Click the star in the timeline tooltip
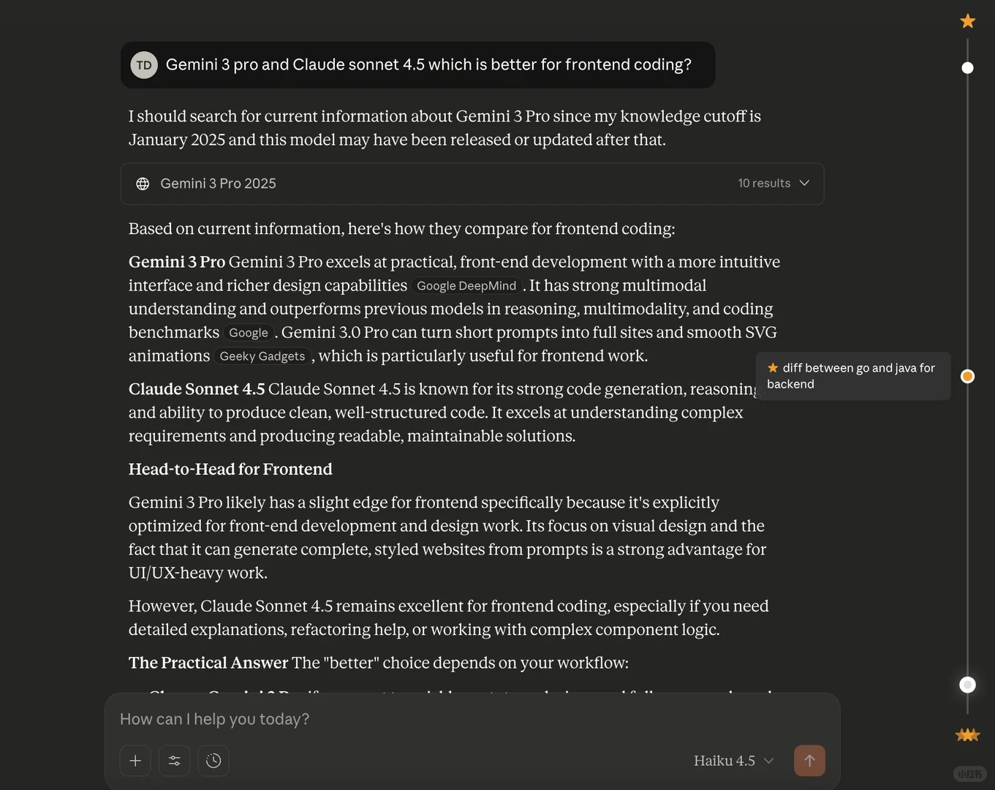Screen dimensions: 995x790 pos(773,368)
